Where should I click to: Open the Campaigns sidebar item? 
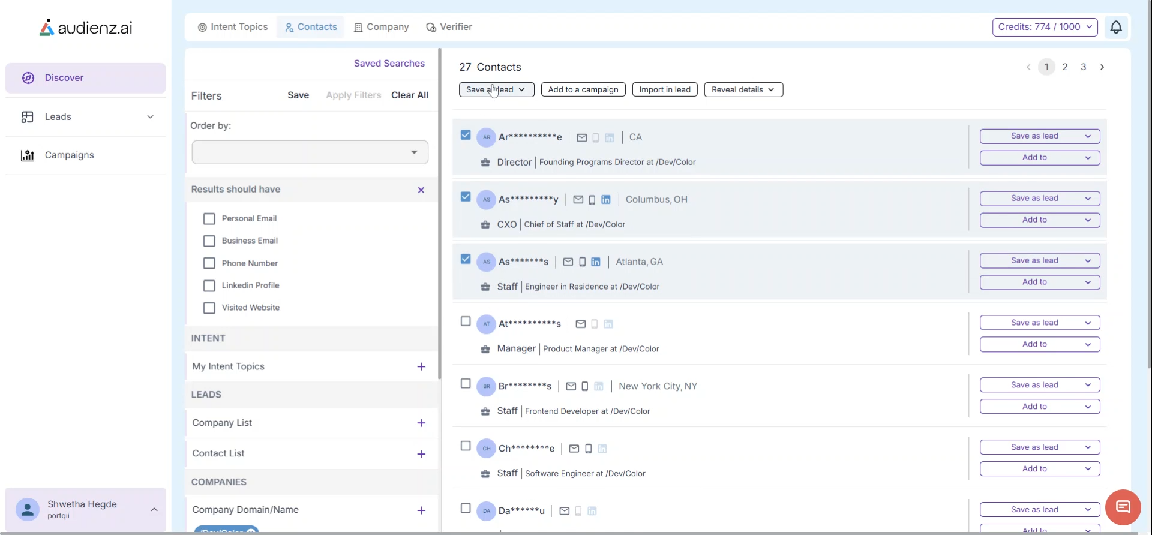pos(69,155)
